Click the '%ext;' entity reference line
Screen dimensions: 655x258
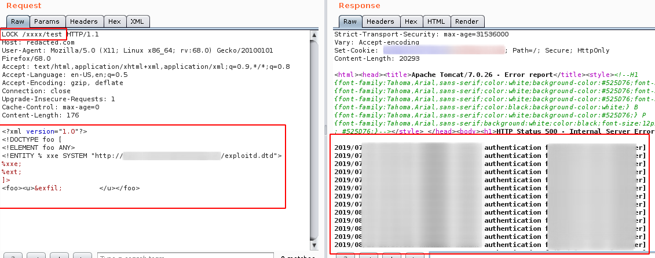click(x=12, y=172)
